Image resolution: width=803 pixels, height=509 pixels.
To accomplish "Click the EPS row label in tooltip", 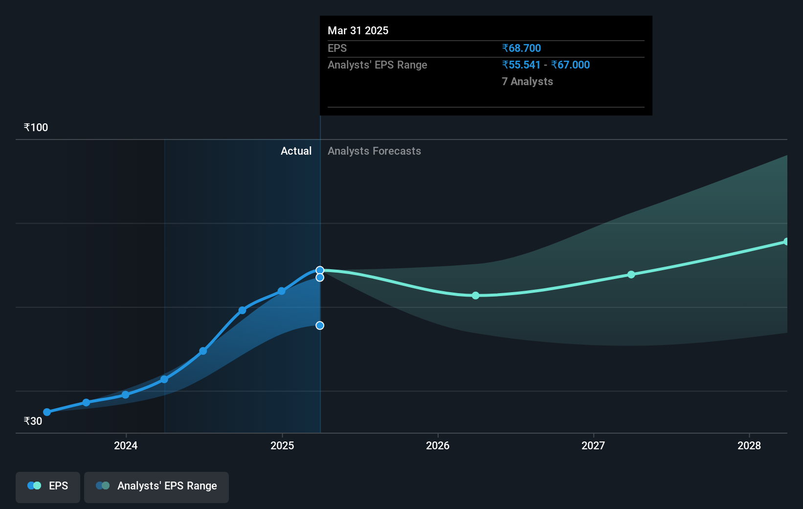I will (337, 48).
